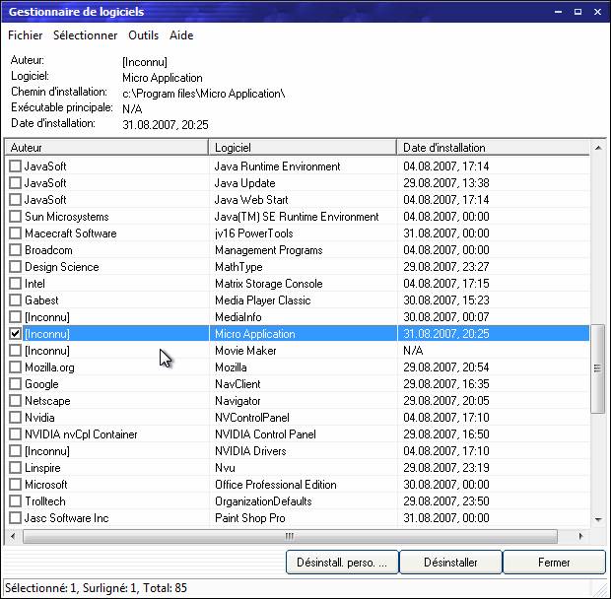Select the Nvu entry

point(225,468)
